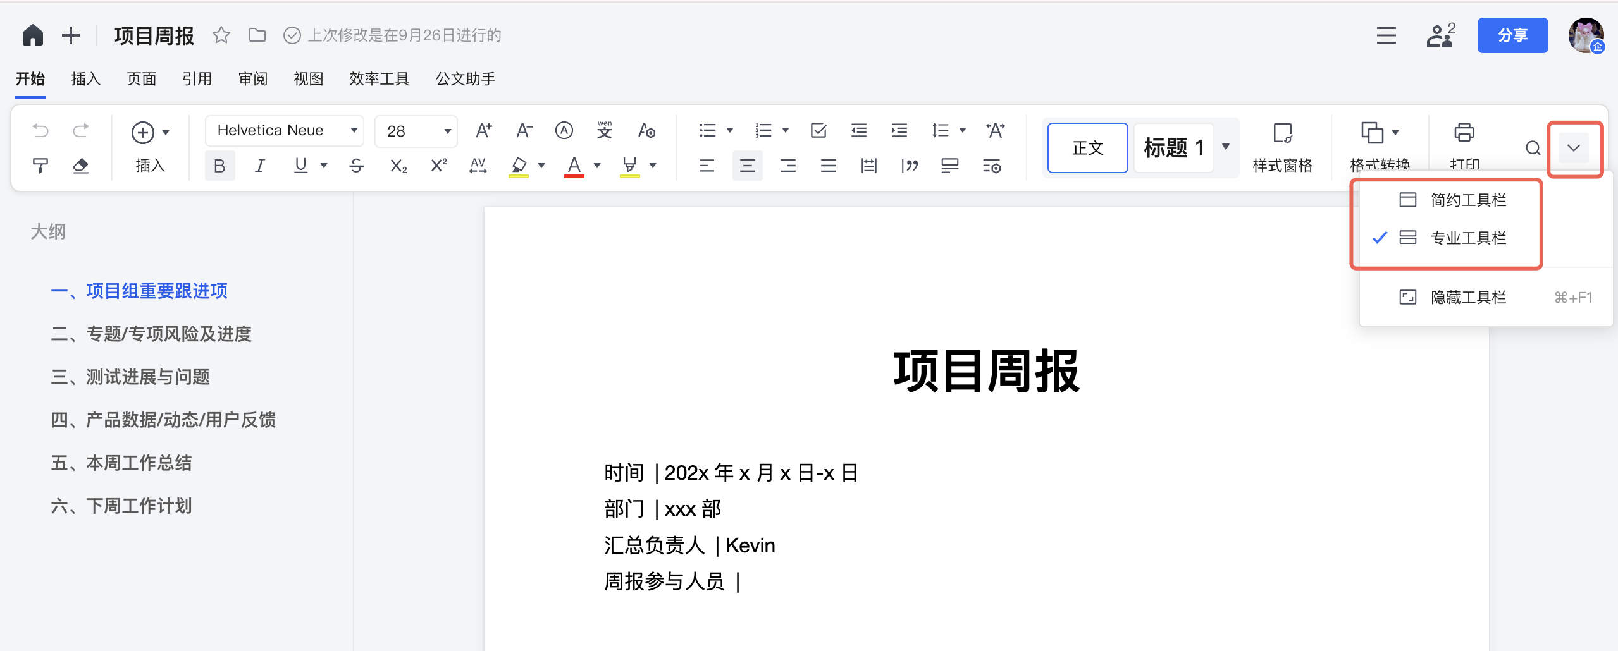Expand the styles gallery arrow
The image size is (1618, 651).
coord(1226,147)
